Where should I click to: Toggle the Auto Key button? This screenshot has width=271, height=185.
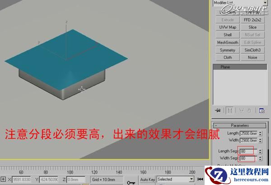[x=147, y=179]
